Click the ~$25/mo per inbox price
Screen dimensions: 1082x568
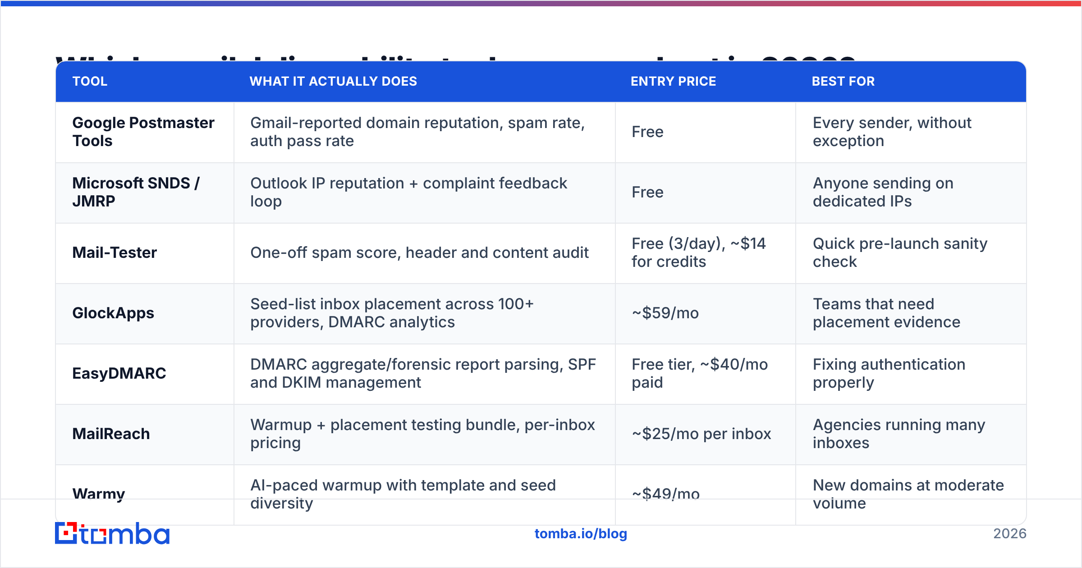pyautogui.click(x=701, y=434)
